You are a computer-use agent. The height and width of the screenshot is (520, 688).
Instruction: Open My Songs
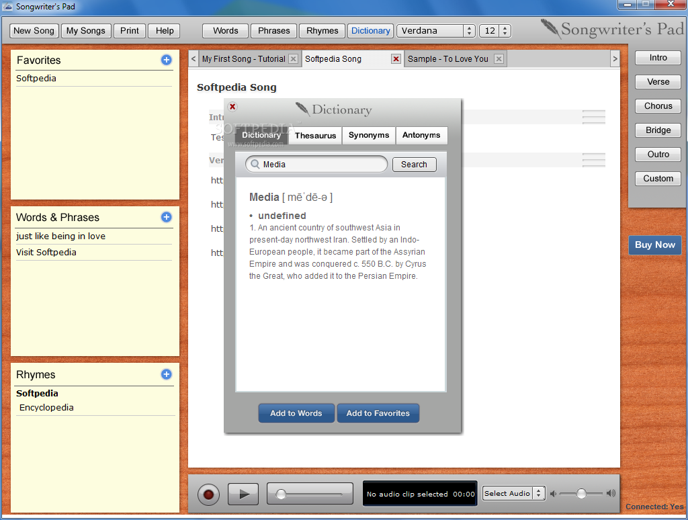coord(85,31)
